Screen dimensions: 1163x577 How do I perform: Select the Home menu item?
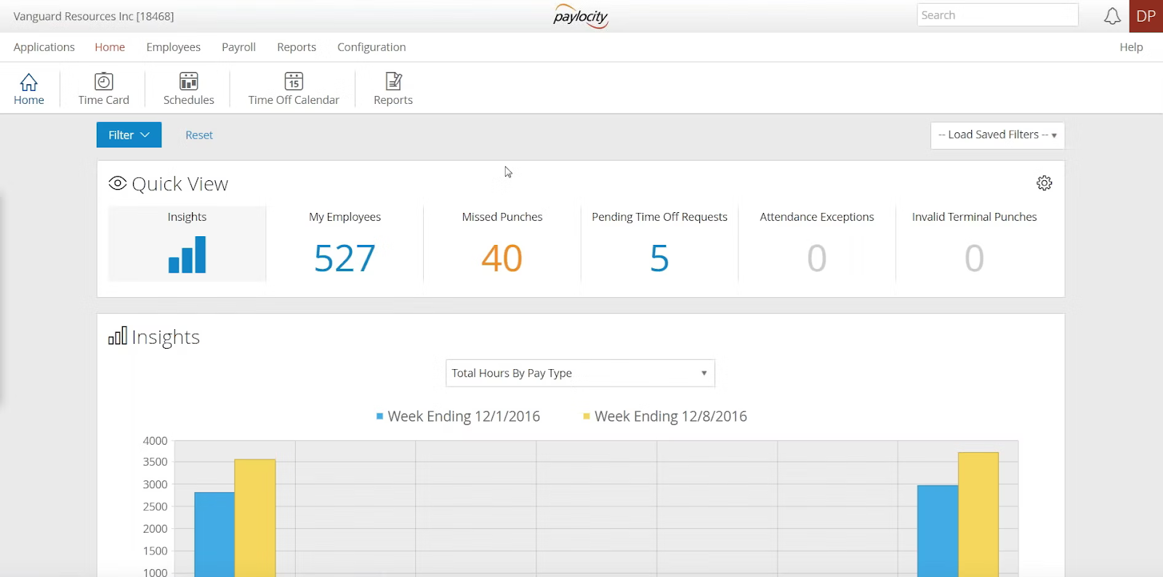[x=110, y=47]
